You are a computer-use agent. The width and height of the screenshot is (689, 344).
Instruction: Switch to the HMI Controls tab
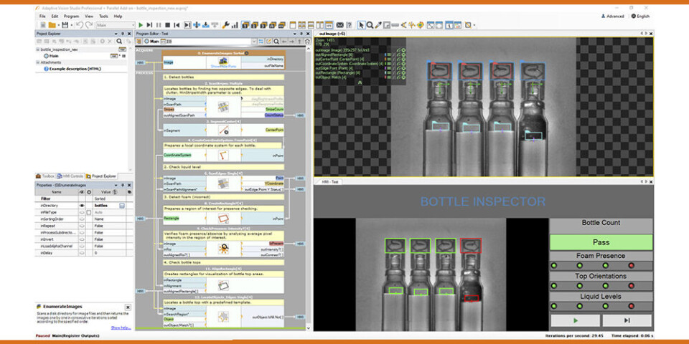(70, 176)
